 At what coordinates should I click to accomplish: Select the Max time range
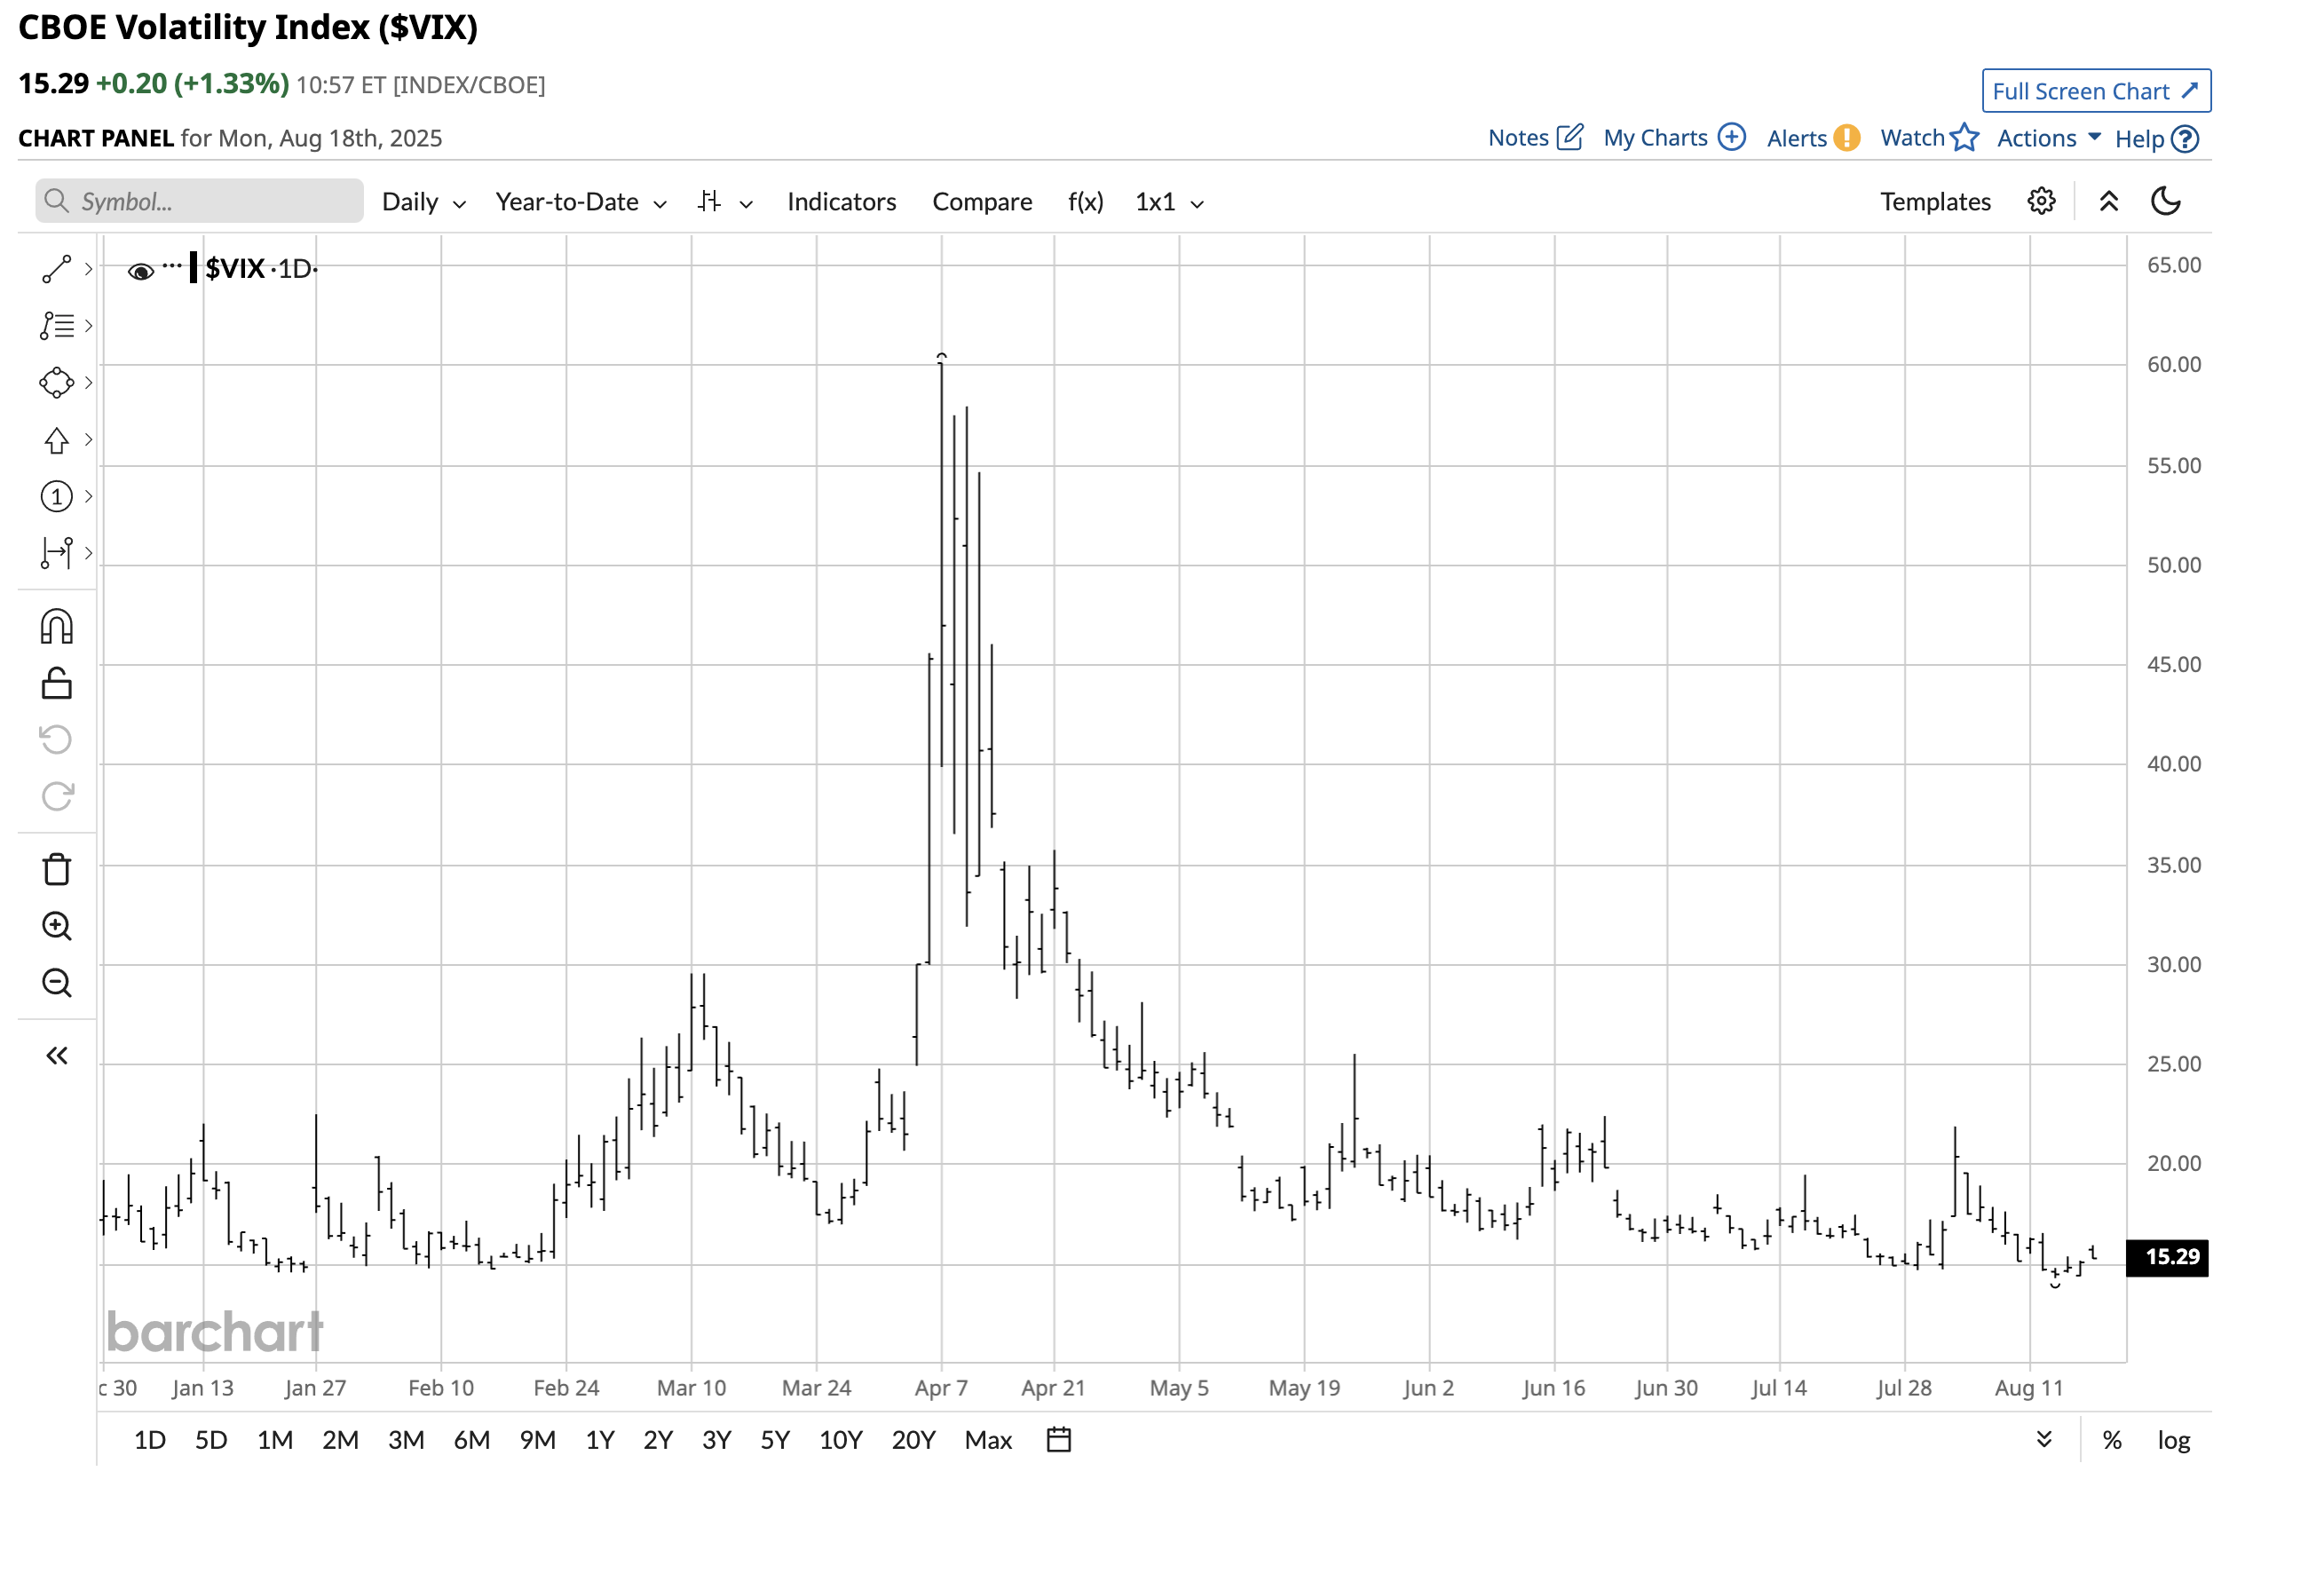tap(988, 1440)
